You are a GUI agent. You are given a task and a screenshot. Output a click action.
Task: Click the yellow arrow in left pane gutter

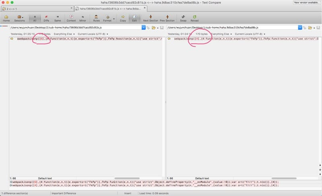tap(12, 39)
